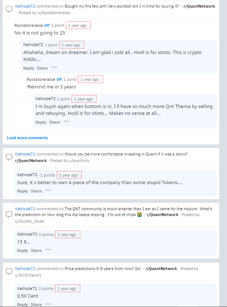This screenshot has width=227, height=307.
Task: Click comment bubble icon beside 'Price predictions 5-8 years' post
Action: pyautogui.click(x=9, y=271)
